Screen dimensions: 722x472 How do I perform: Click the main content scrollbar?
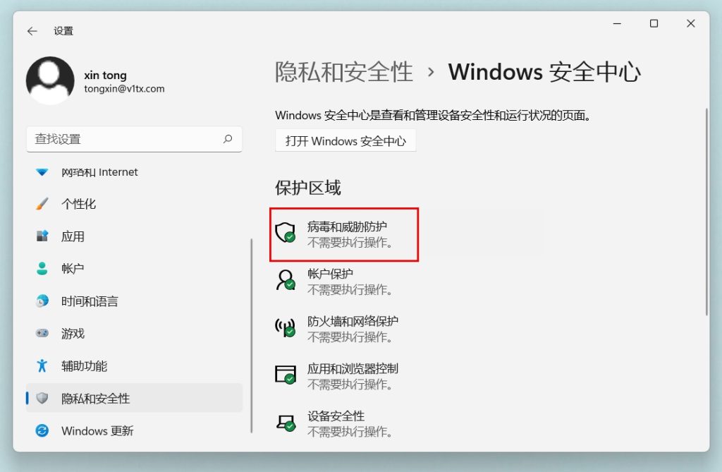[706, 212]
